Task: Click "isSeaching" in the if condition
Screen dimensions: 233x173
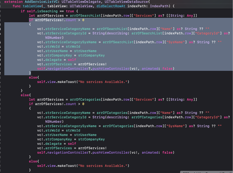Action: click(x=47, y=11)
